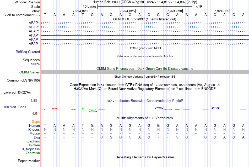Select the Elephant species label
Viewport: 249px width, 167px height.
click(x=33, y=141)
